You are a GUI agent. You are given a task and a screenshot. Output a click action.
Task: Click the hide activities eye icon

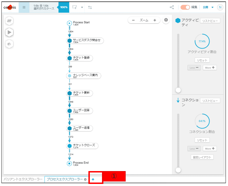(9, 44)
